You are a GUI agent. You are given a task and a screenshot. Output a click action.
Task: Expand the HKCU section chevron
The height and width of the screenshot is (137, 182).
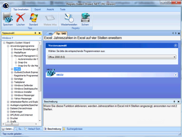pyautogui.click(x=175, y=75)
